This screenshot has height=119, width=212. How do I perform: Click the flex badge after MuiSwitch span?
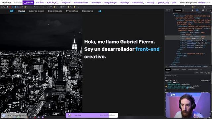(185, 56)
